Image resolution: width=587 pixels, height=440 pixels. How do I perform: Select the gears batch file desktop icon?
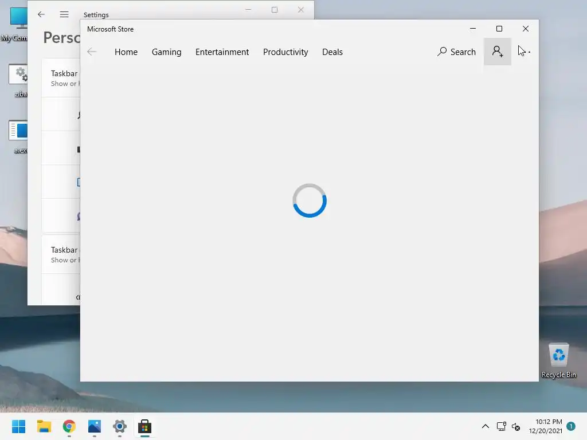(18, 80)
